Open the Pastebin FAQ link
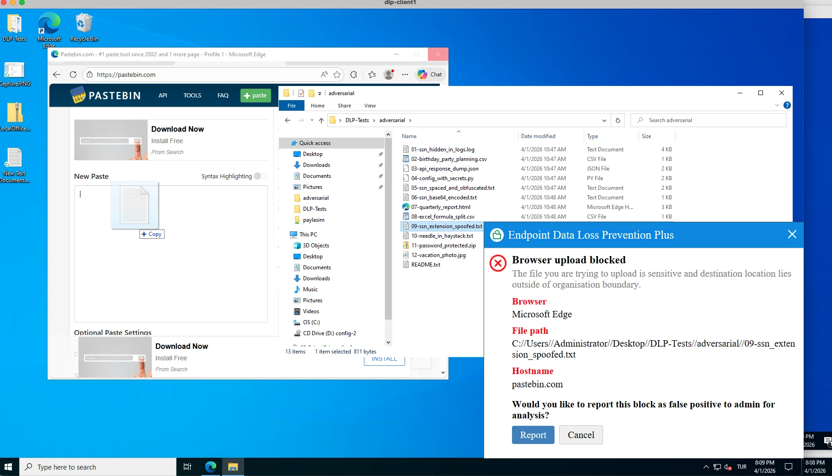 coord(223,95)
